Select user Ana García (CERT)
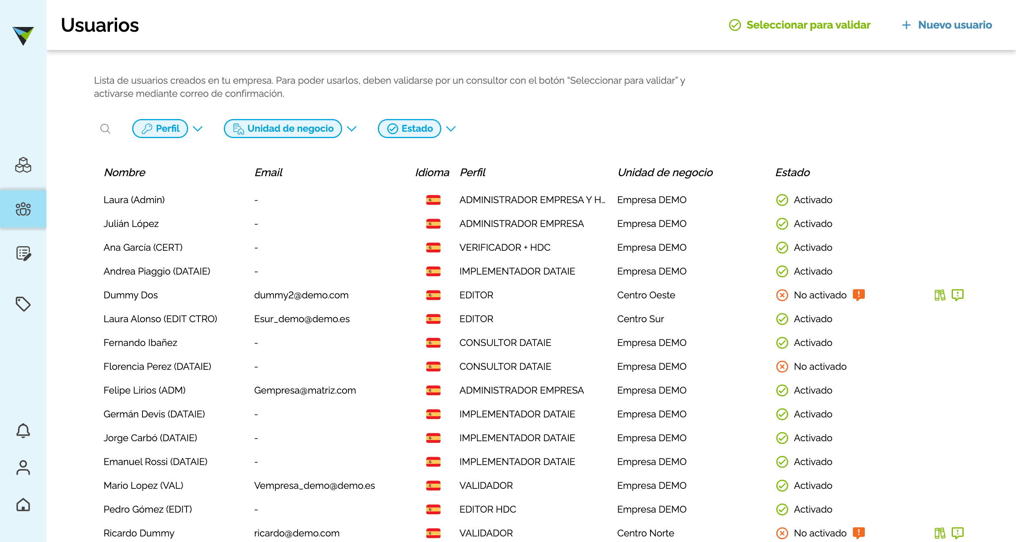The height and width of the screenshot is (542, 1016). pyautogui.click(x=143, y=247)
